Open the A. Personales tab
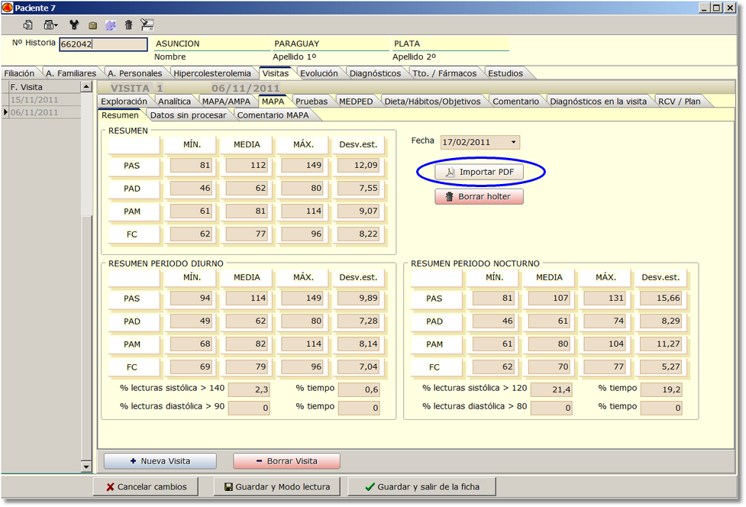This screenshot has width=746, height=507. point(134,73)
